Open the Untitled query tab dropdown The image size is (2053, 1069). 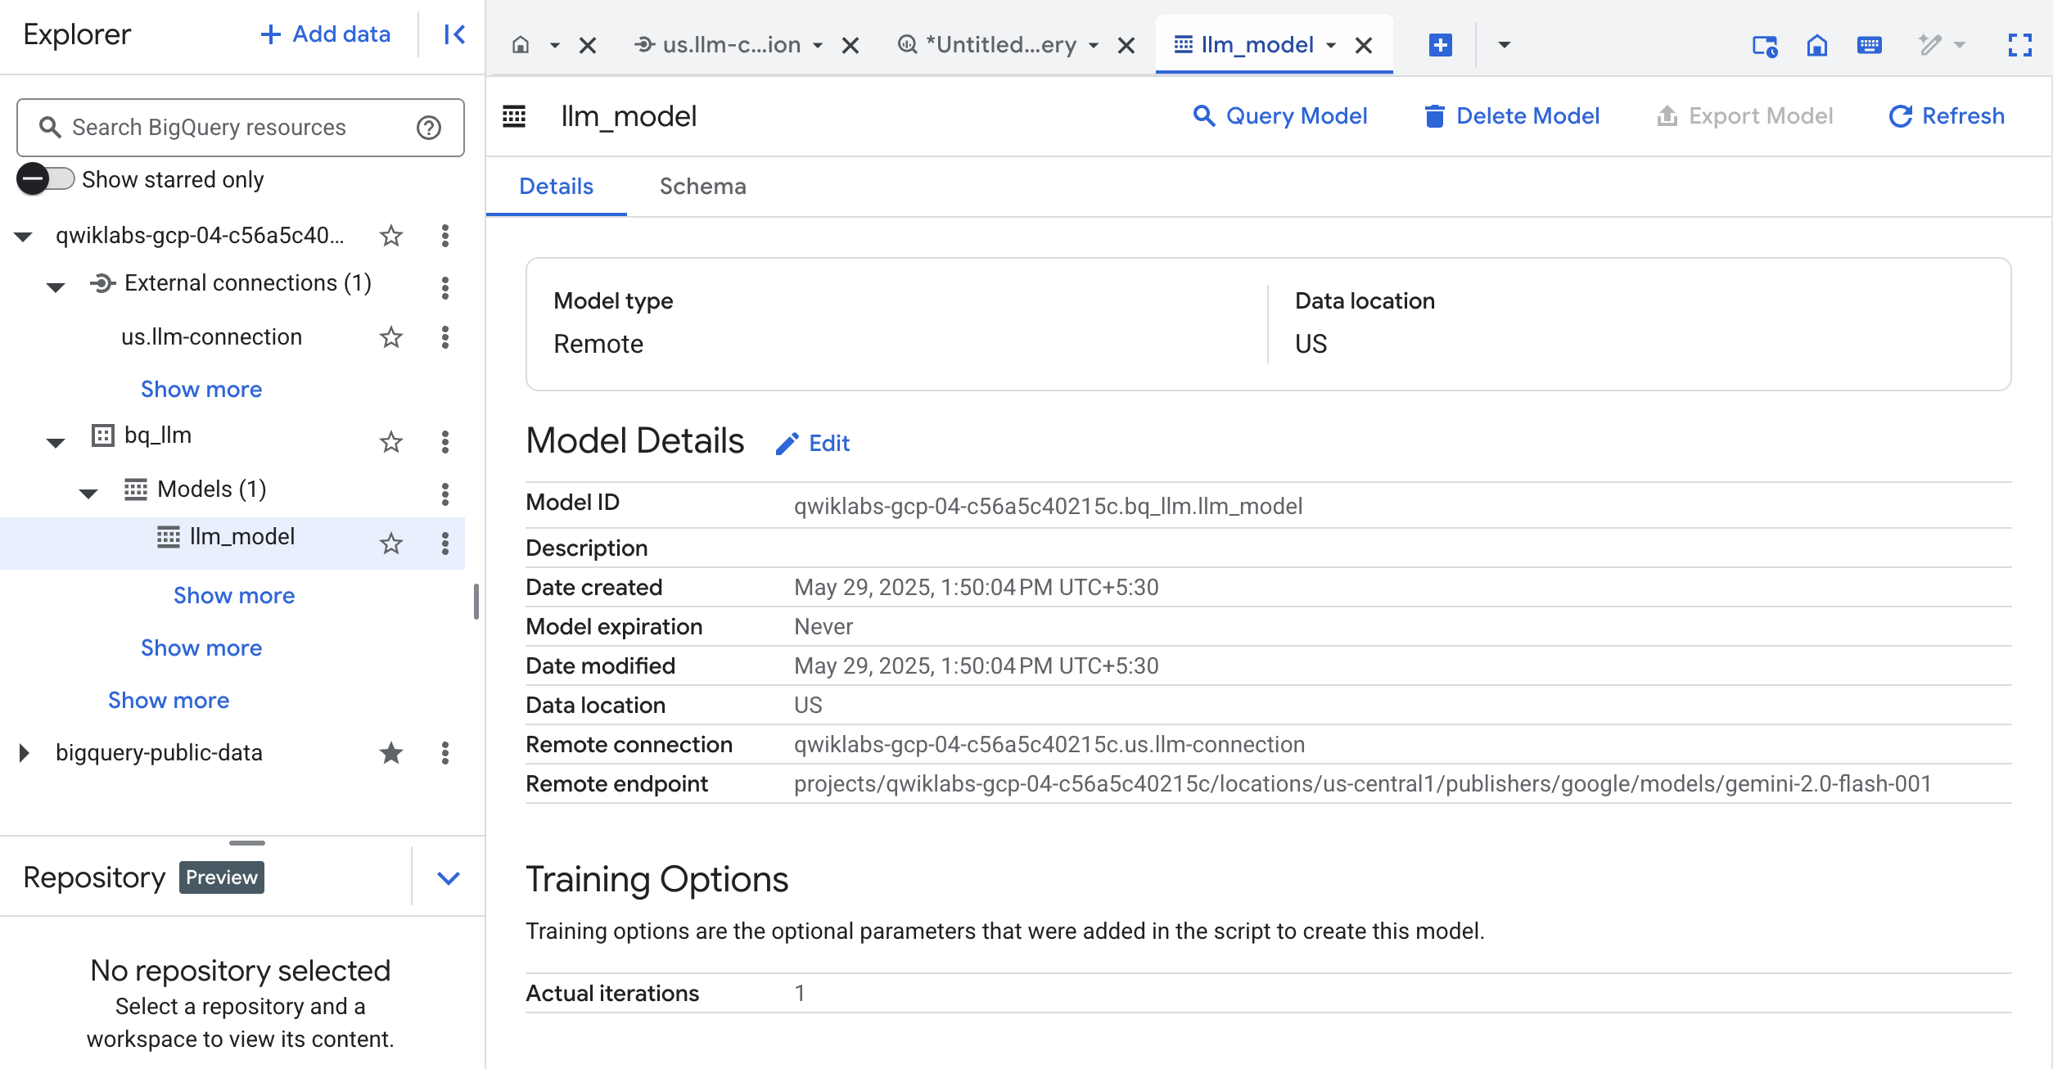click(1093, 45)
